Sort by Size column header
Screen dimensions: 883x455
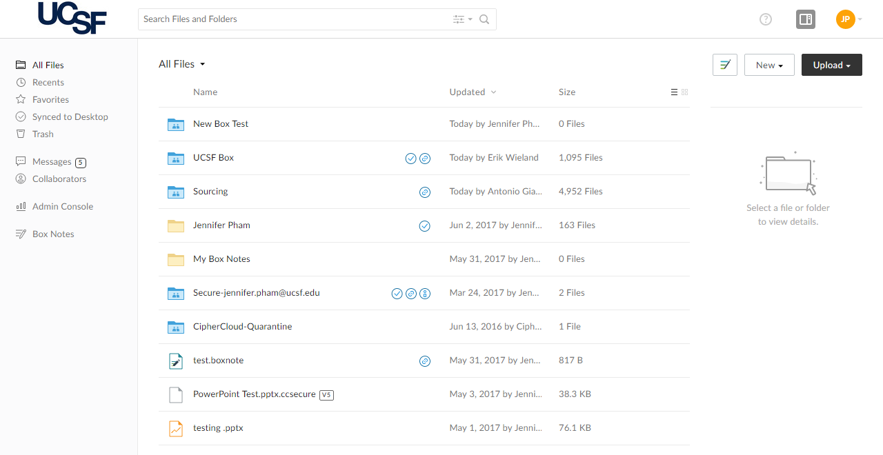coord(567,92)
